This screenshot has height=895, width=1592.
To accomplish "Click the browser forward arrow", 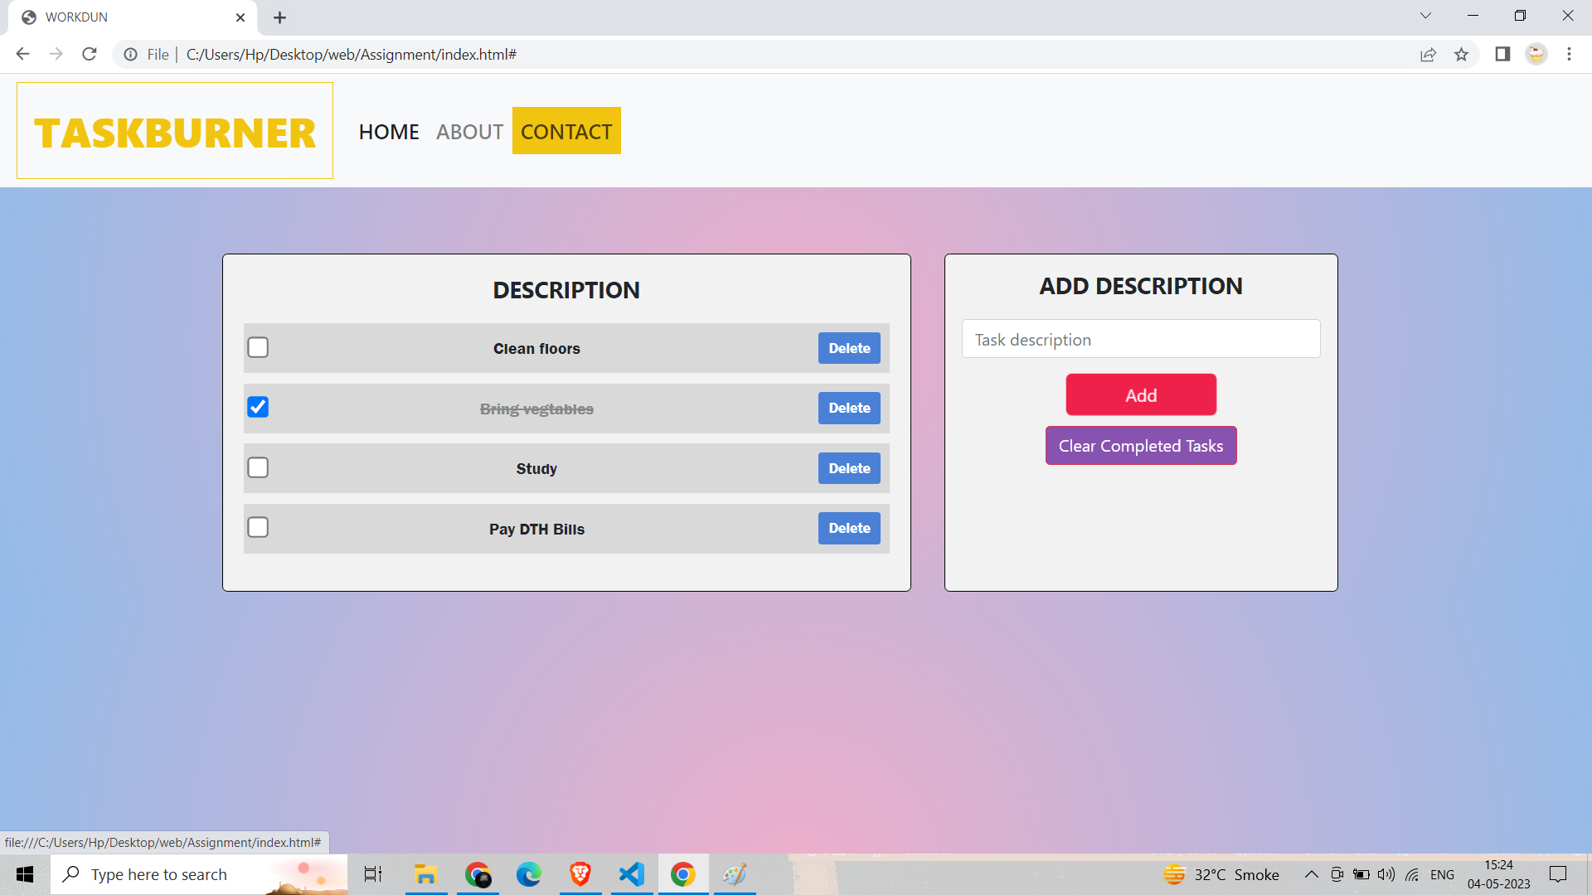I will (56, 54).
